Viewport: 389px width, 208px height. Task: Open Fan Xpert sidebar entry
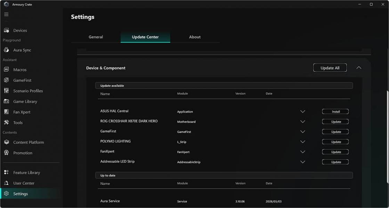pos(22,112)
